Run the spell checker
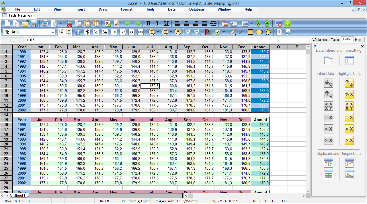This screenshot has height=204, width=367. coord(108,23)
